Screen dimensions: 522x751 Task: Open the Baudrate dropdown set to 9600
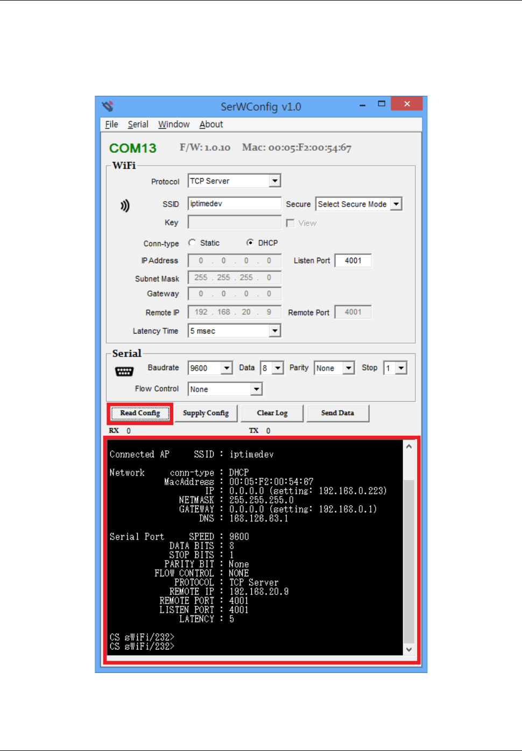(x=227, y=368)
